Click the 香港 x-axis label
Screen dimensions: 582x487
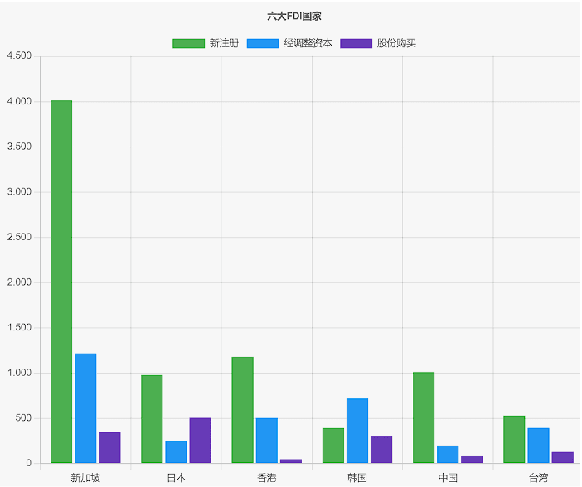click(267, 478)
